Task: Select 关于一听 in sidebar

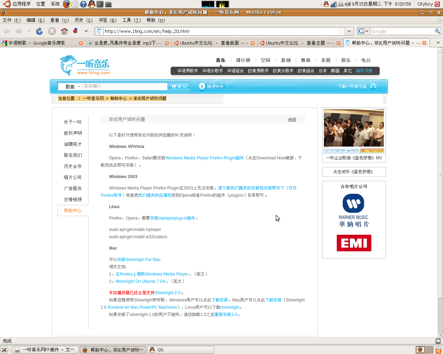Action: [x=73, y=122]
